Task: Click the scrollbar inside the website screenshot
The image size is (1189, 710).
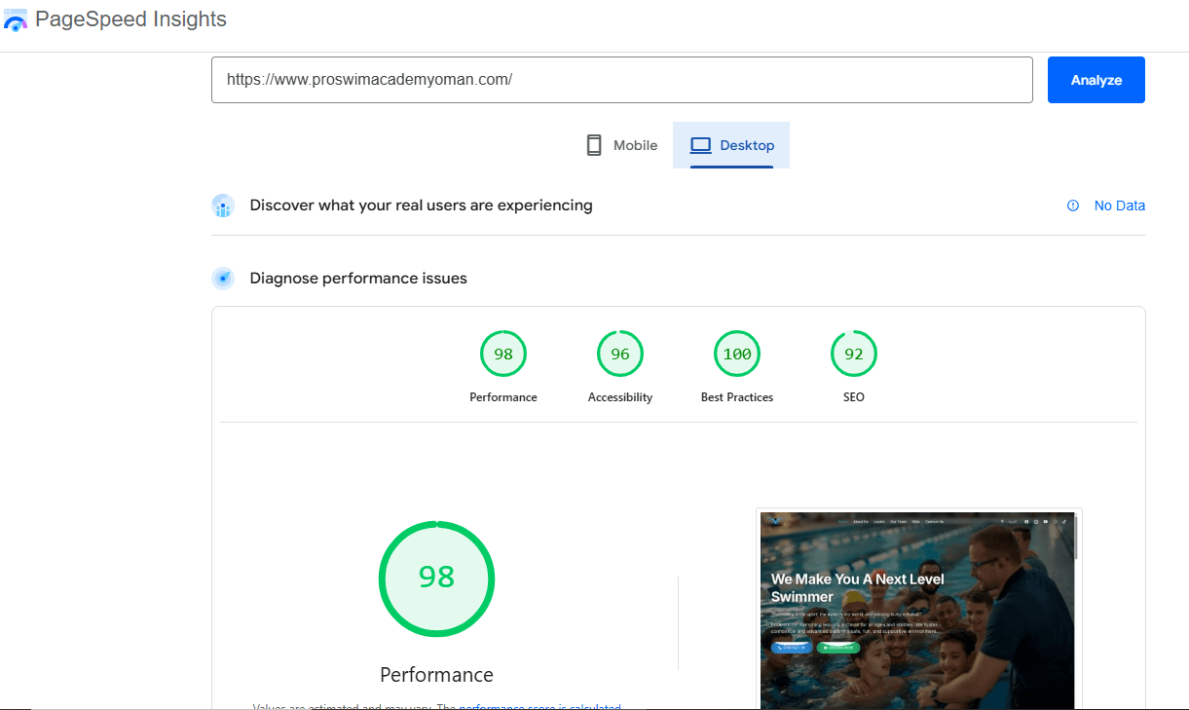Action: tap(1076, 538)
